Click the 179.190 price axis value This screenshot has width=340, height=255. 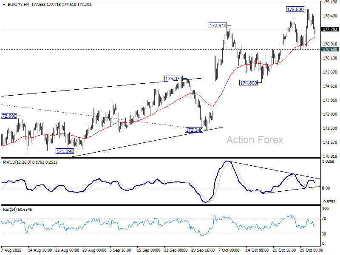[330, 2]
